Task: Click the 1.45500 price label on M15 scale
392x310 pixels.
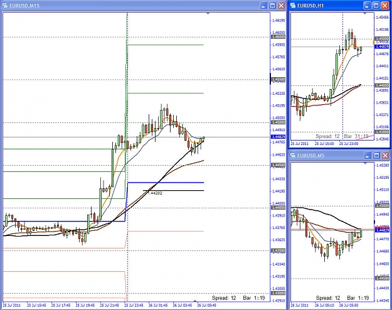Action: [x=278, y=80]
